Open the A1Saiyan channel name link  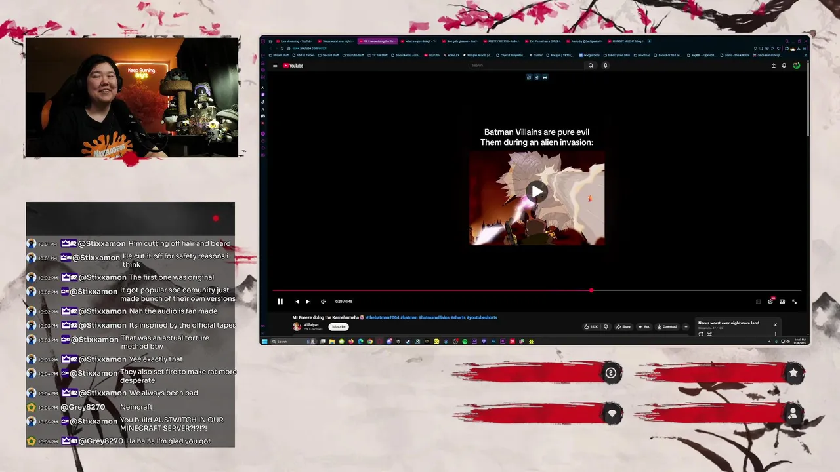point(311,324)
